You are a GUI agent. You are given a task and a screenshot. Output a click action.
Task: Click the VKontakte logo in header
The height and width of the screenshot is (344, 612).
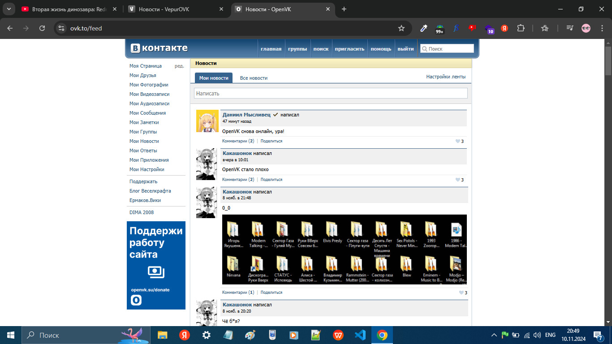point(159,48)
